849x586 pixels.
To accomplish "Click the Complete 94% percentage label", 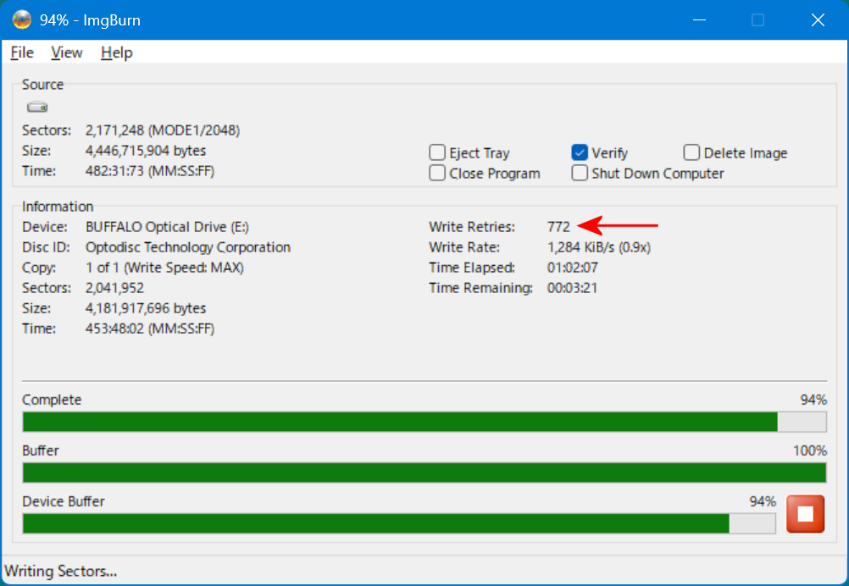I will coord(813,400).
